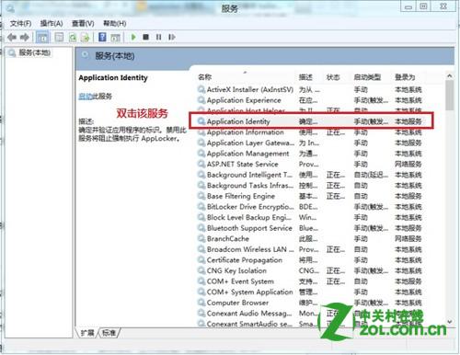The image size is (460, 355).
Task: Select the Application Identity service row
Action: coord(310,121)
